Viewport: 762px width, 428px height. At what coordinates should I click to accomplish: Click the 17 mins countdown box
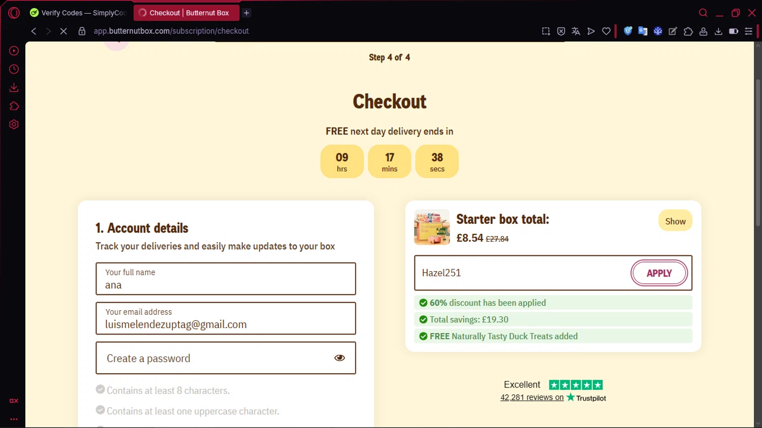click(x=390, y=161)
